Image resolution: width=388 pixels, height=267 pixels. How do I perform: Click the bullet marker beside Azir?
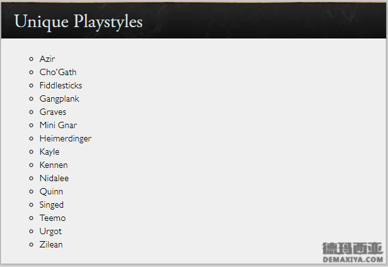click(31, 59)
